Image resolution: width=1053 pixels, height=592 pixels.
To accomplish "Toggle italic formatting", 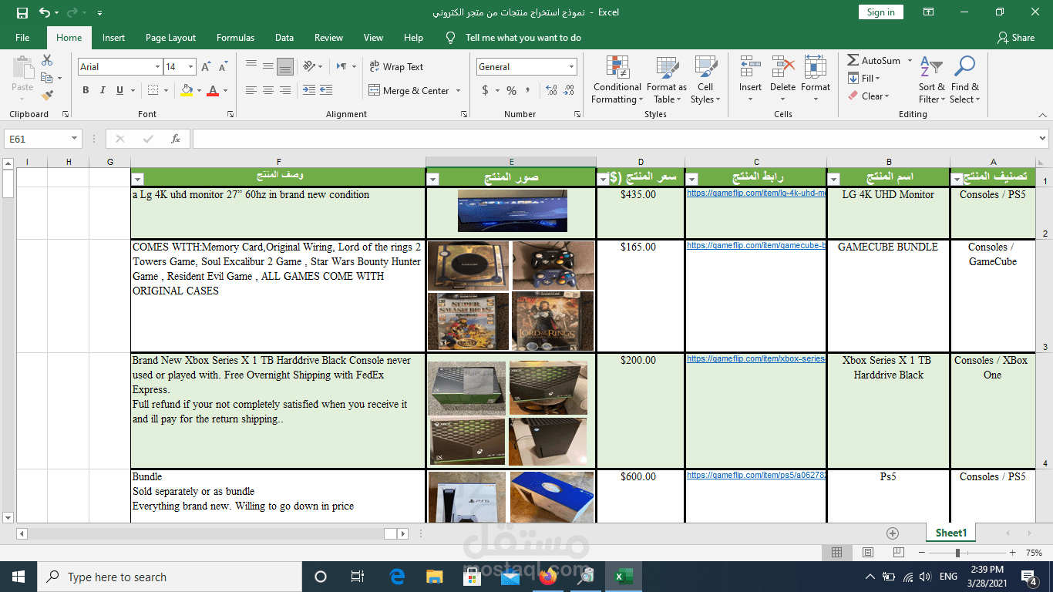I will pos(103,90).
